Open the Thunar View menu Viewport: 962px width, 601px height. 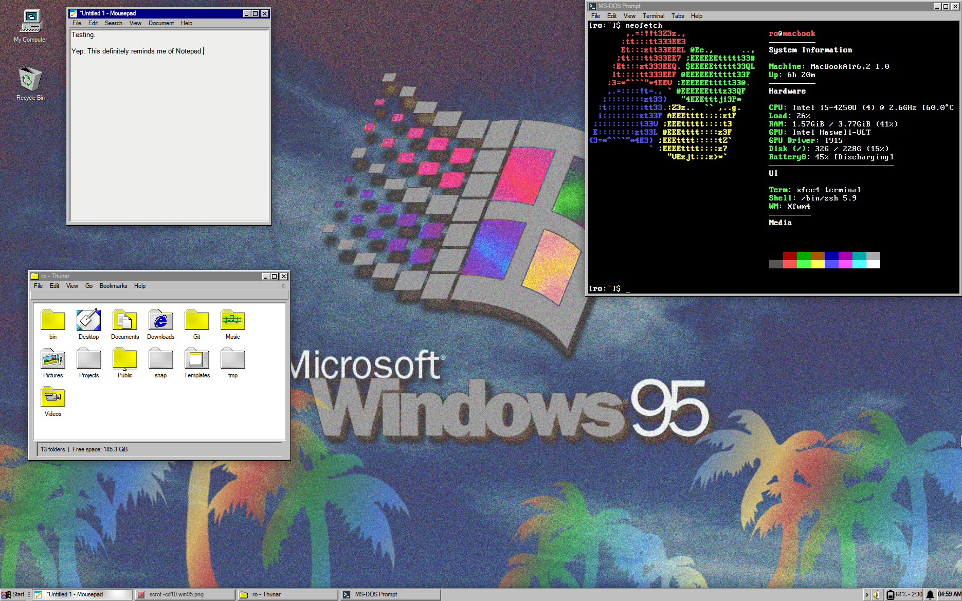coord(72,286)
